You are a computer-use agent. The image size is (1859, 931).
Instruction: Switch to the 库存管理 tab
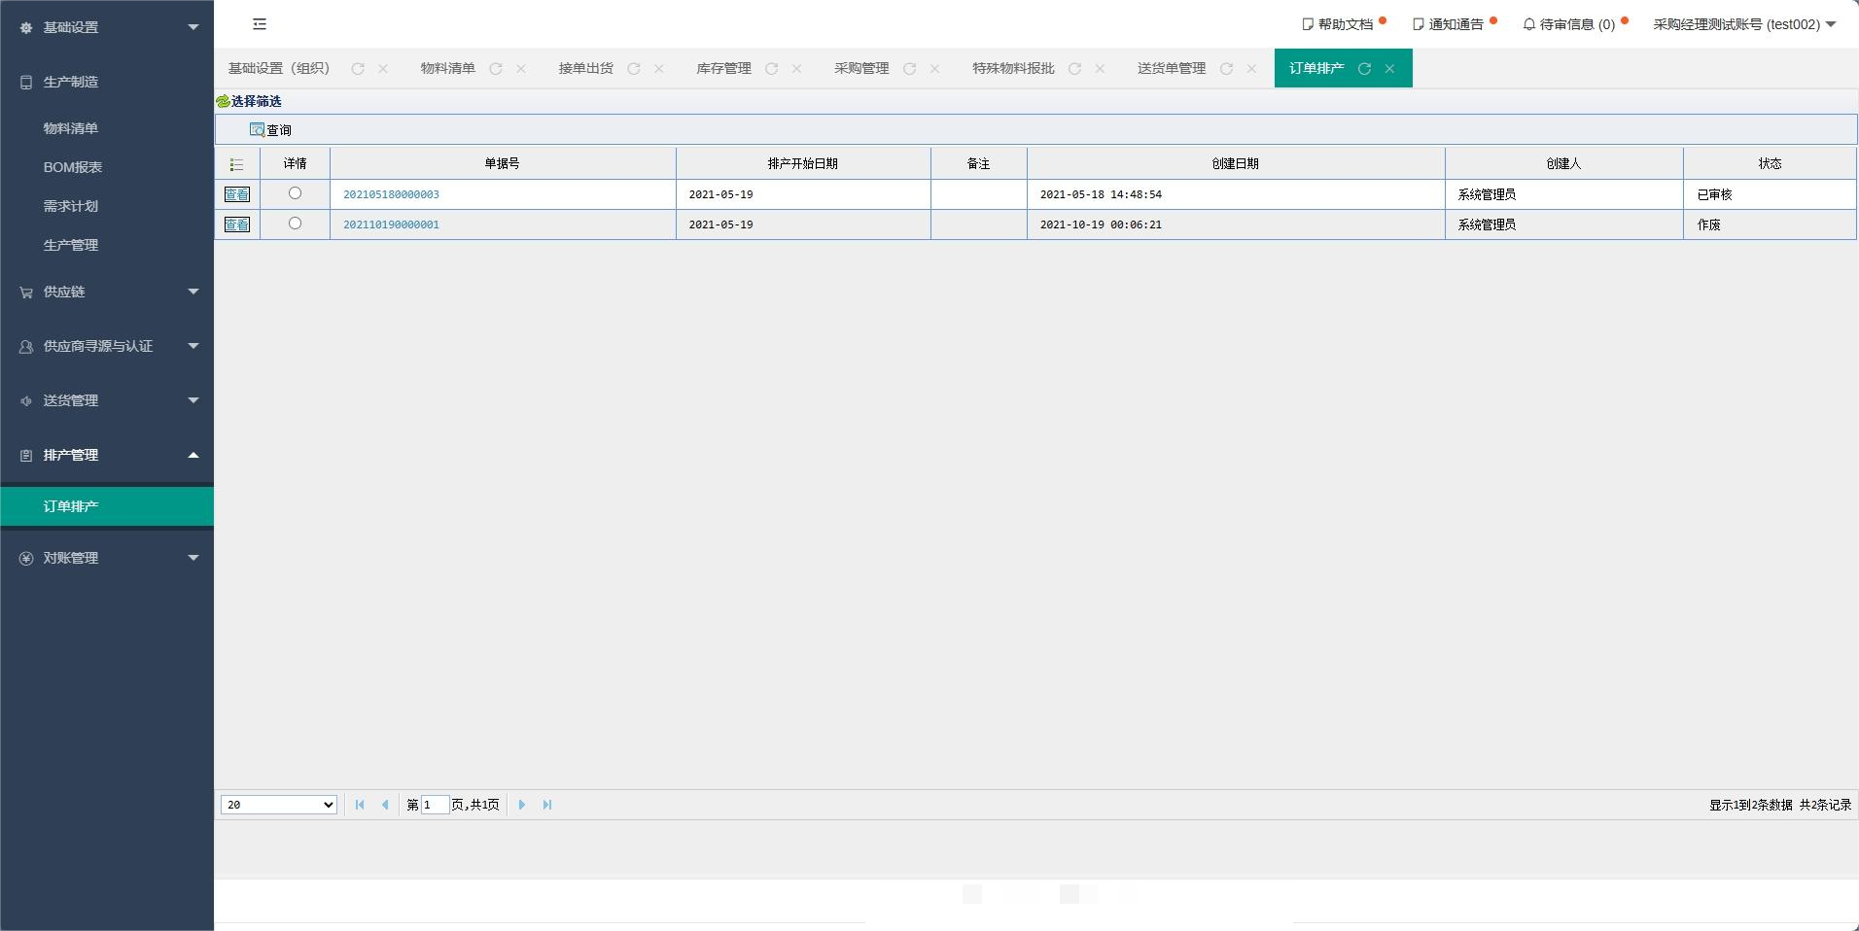724,69
